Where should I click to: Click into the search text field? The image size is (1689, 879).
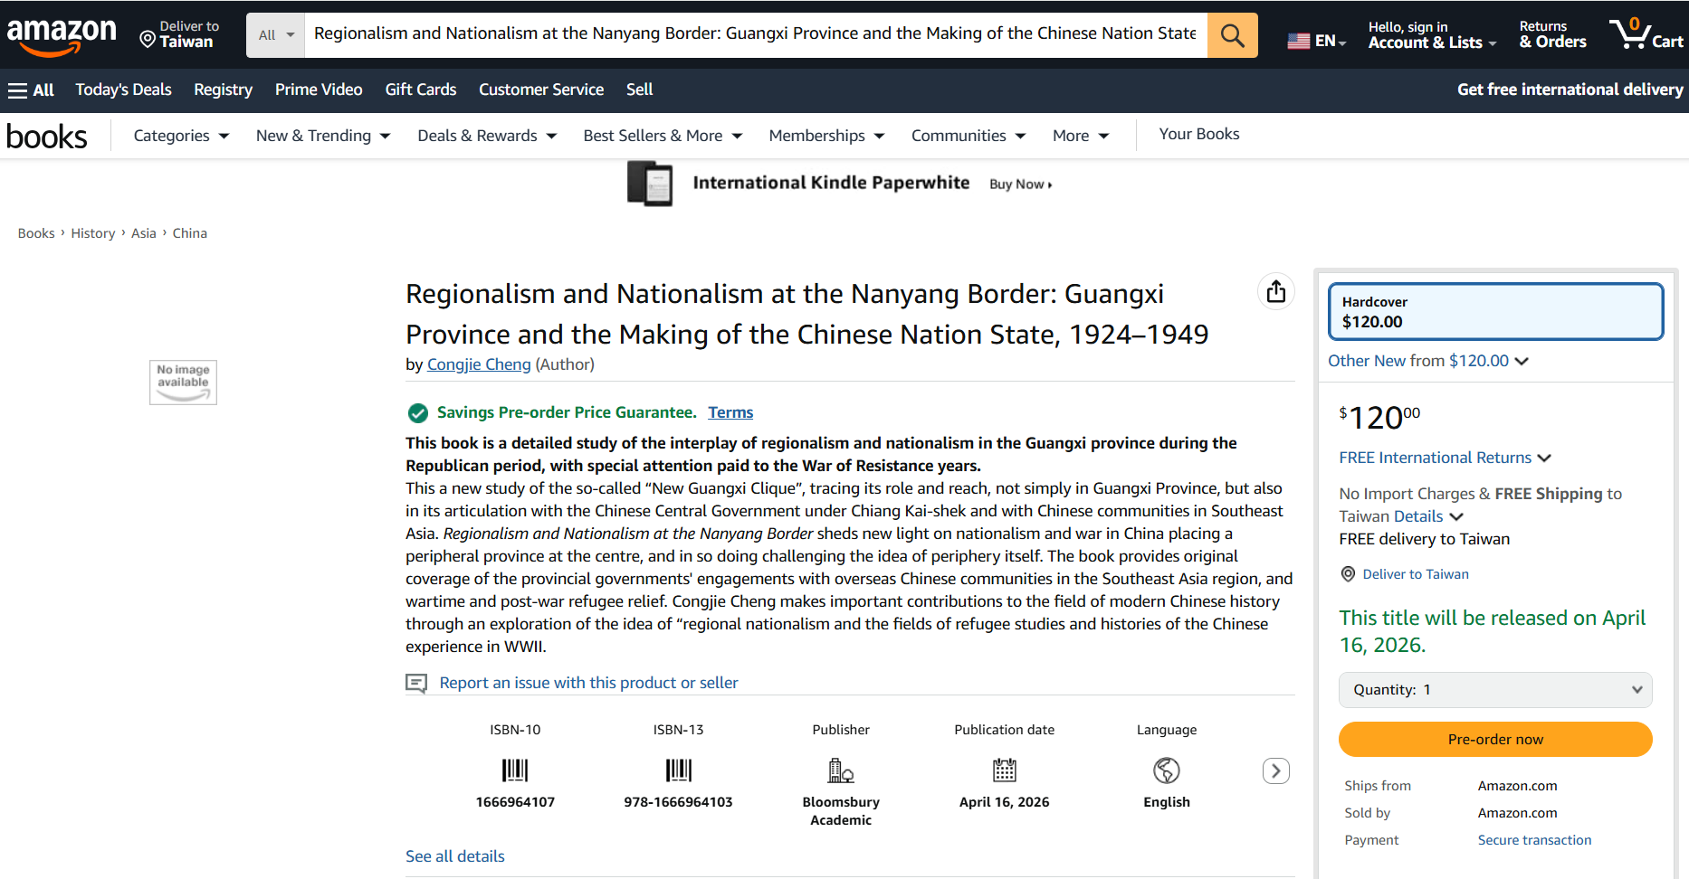coord(754,34)
